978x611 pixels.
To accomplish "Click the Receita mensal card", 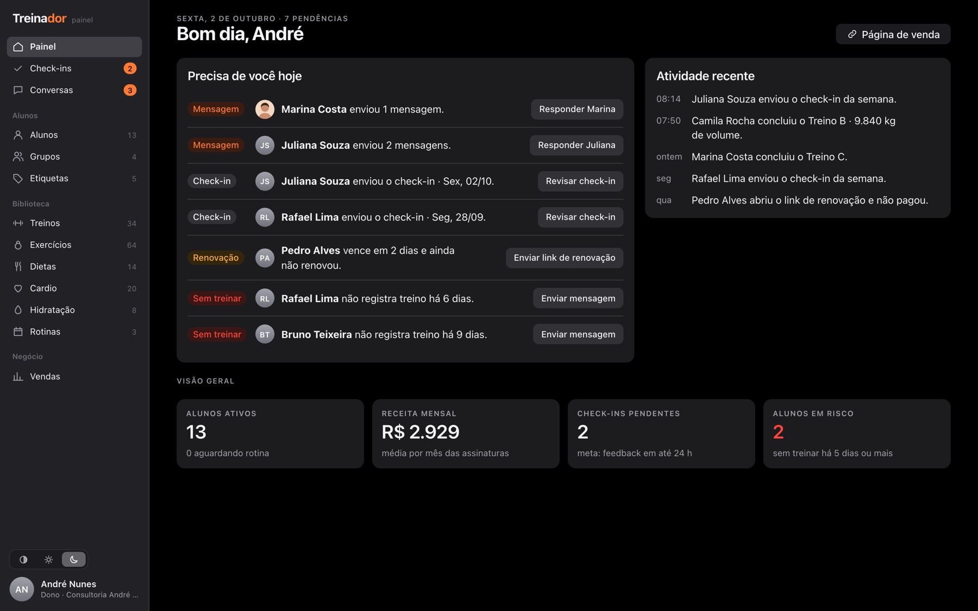I will [466, 434].
